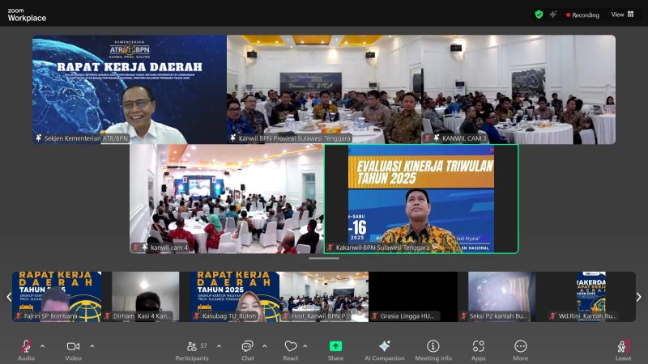
Task: Show next participants with right arrow
Action: pyautogui.click(x=638, y=297)
